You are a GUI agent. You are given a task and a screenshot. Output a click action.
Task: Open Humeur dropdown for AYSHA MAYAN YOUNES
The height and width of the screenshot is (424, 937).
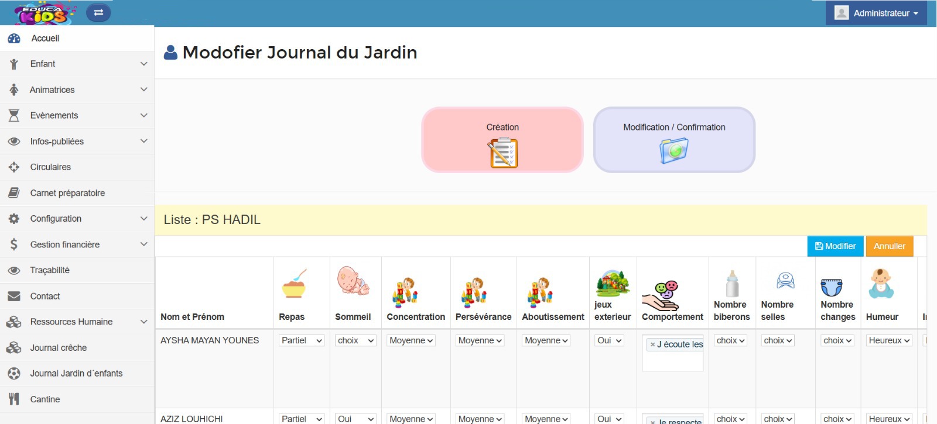[x=889, y=340]
